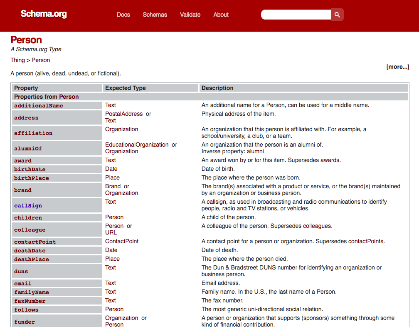Open the funder property link

point(25,322)
